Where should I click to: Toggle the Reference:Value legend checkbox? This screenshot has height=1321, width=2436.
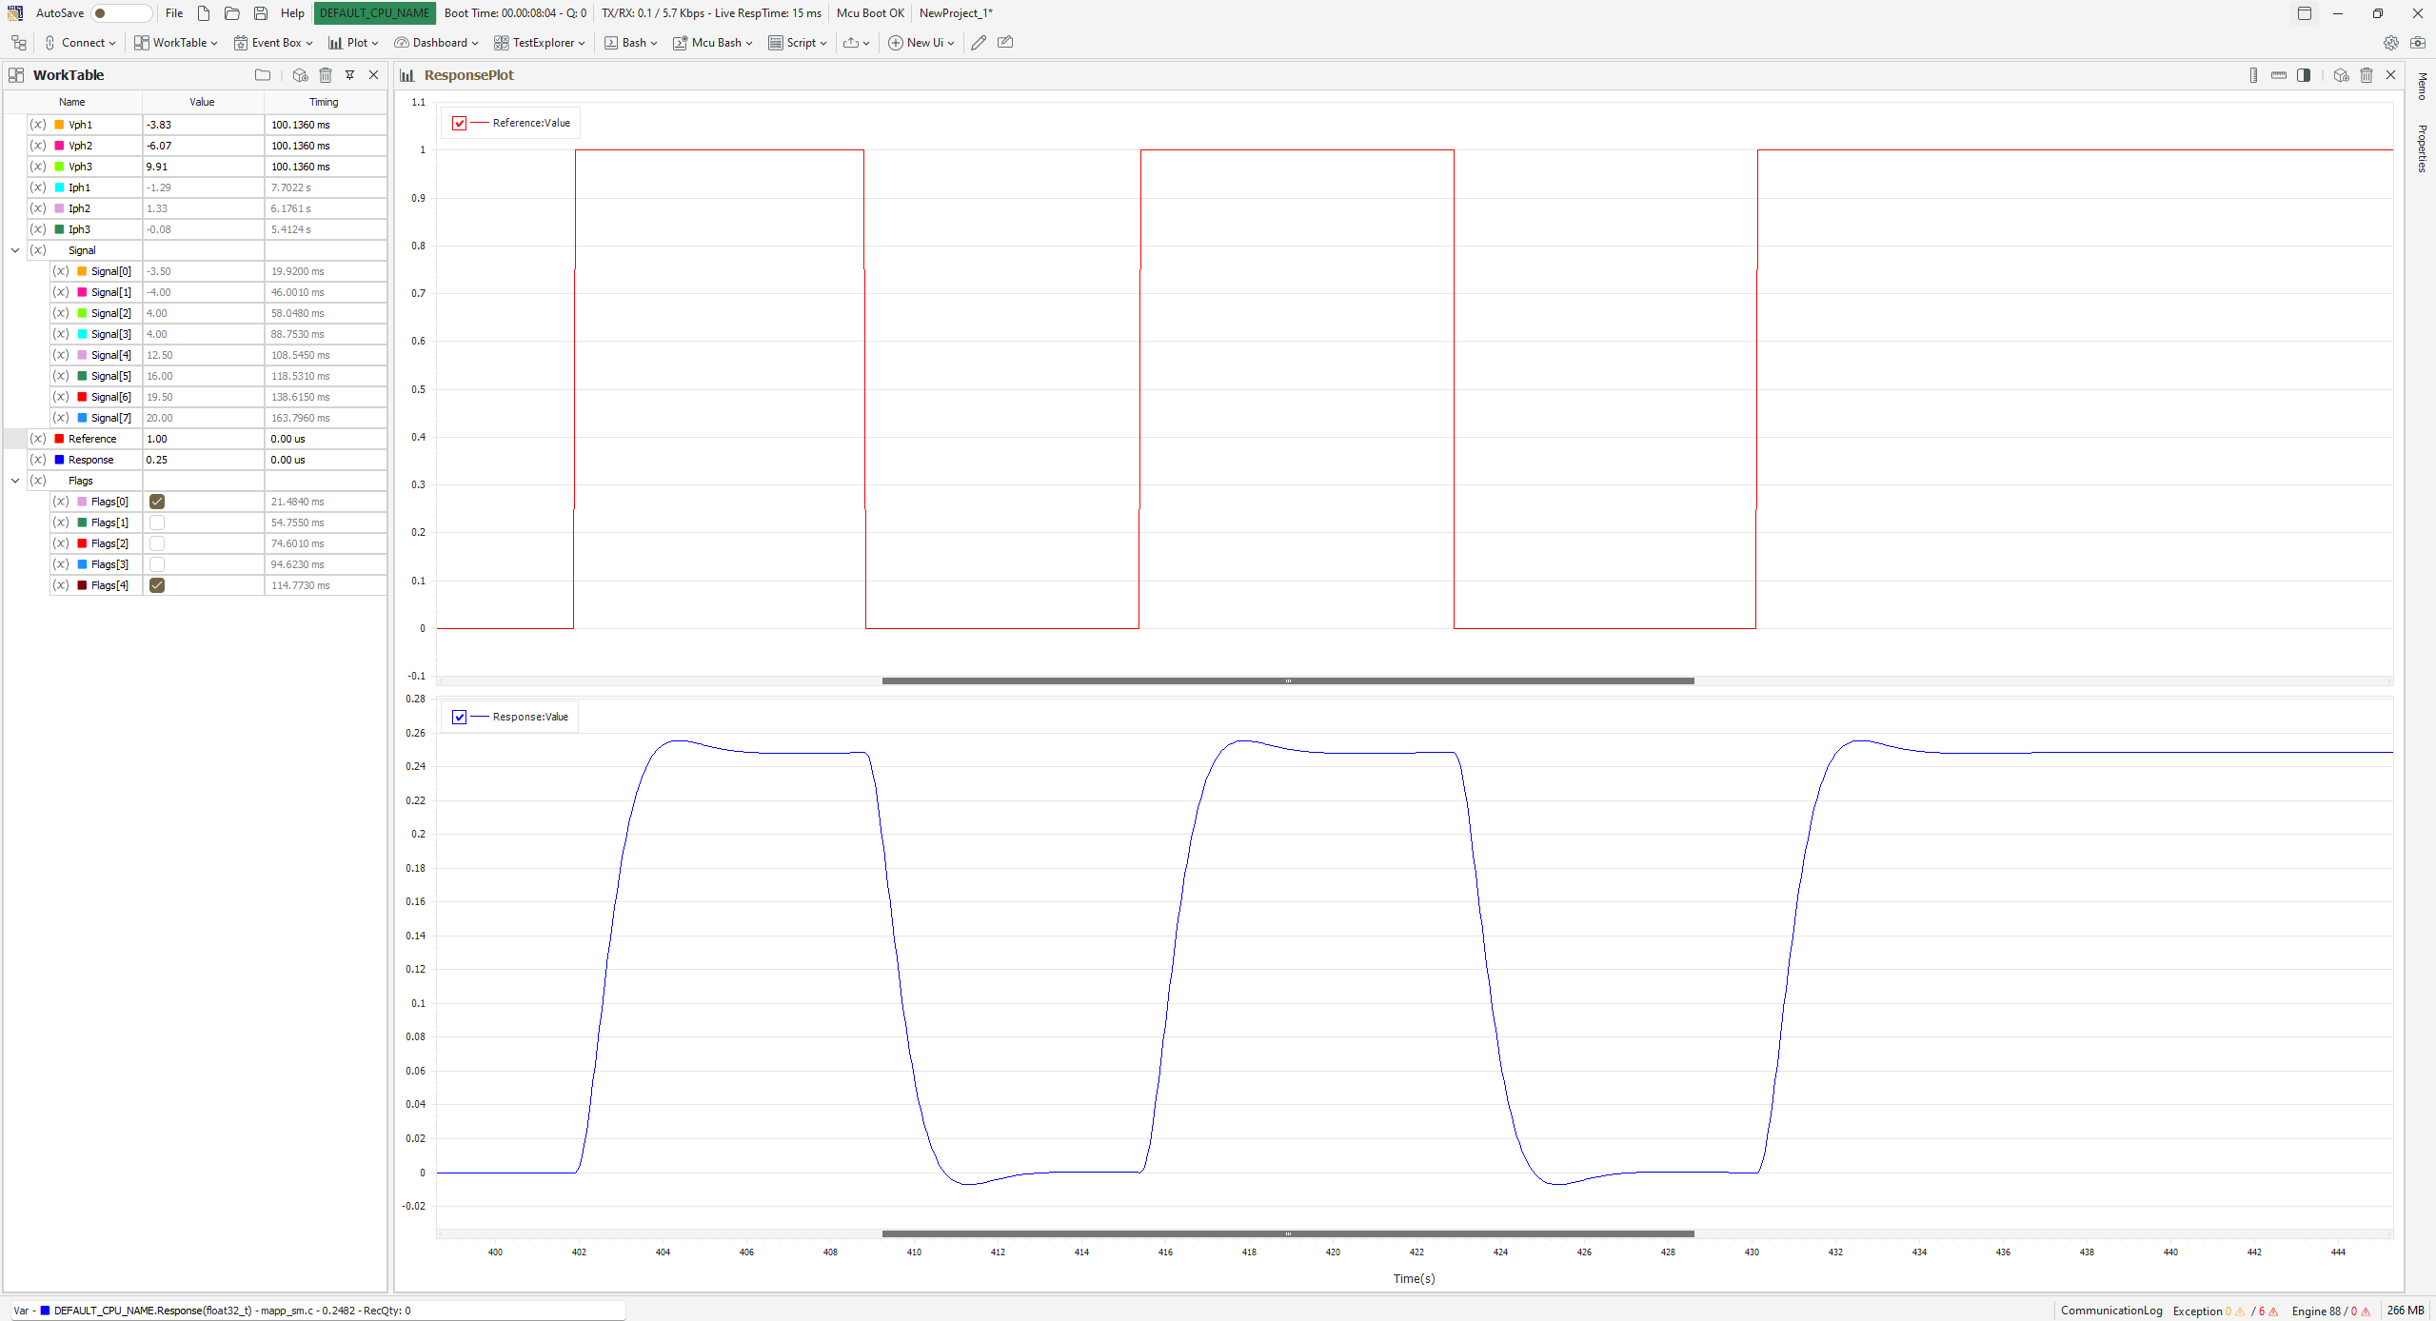[x=460, y=123]
